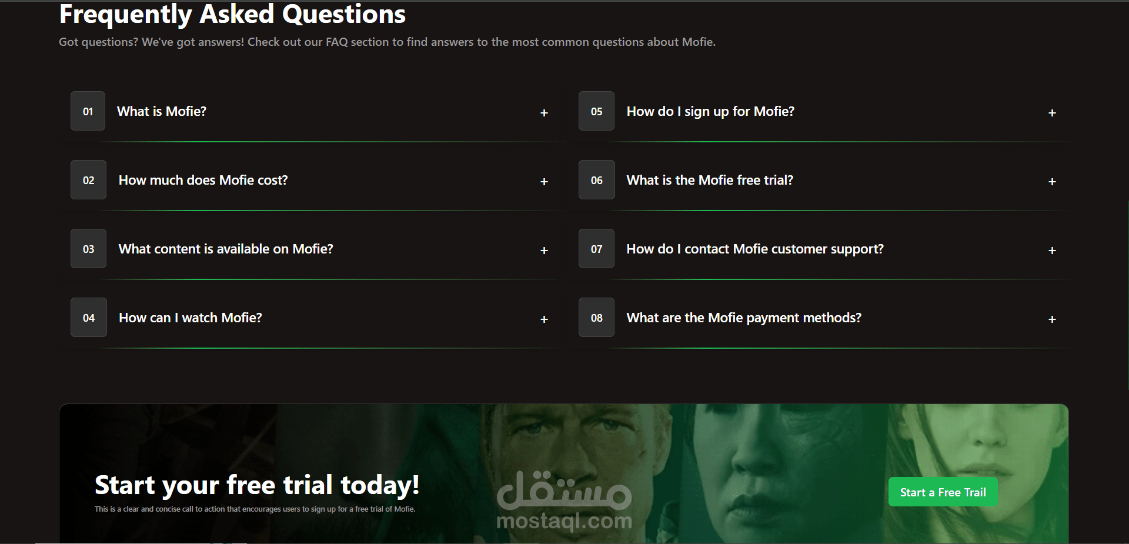
Task: Select the 06 number badge
Action: [x=596, y=180]
